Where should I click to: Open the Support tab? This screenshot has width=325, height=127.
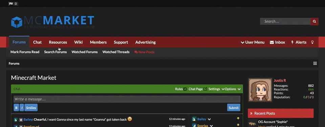click(121, 43)
